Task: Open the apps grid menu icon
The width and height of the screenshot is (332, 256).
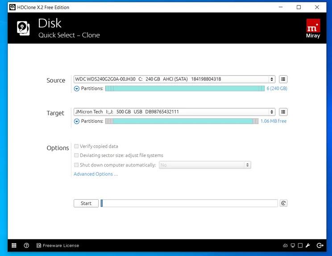Action: coord(14,245)
